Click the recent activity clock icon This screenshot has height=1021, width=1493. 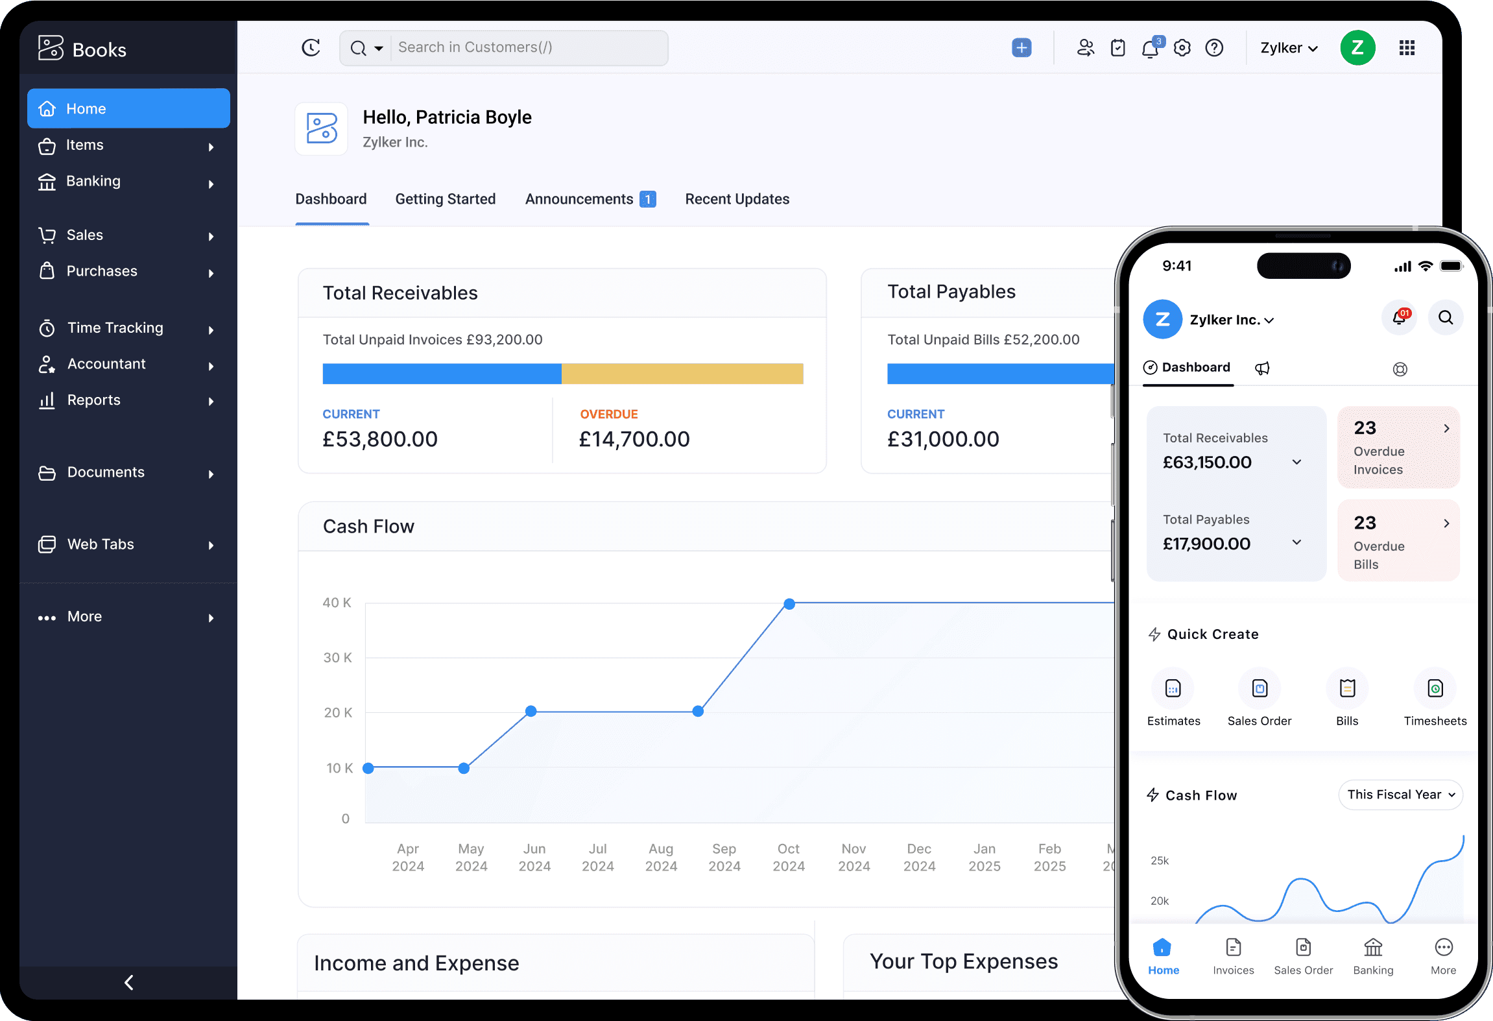[x=311, y=47]
